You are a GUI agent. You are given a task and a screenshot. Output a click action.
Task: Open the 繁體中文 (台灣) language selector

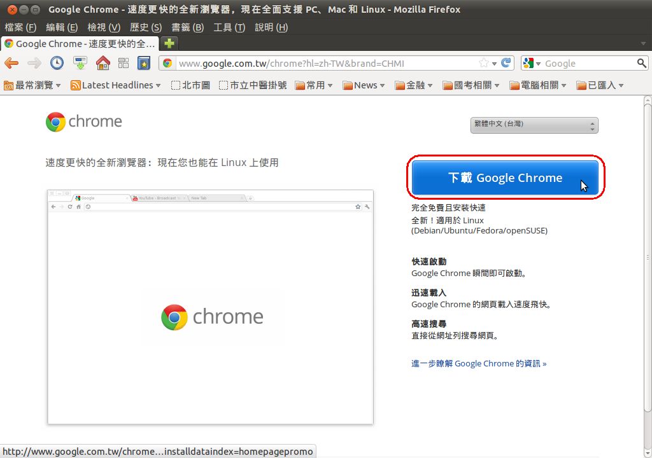coord(534,125)
